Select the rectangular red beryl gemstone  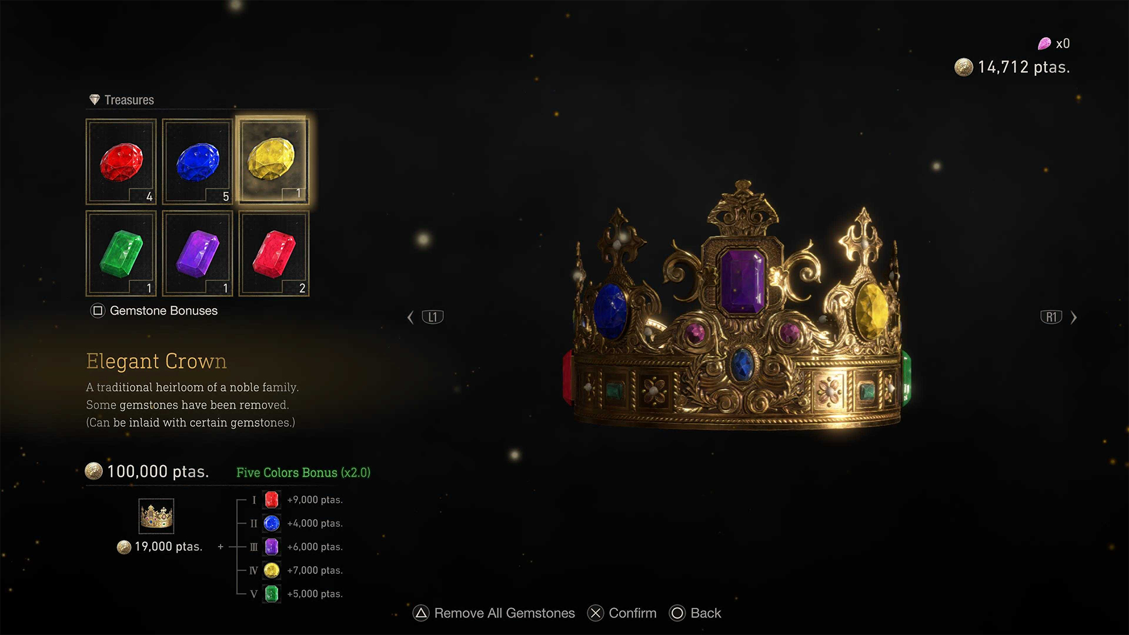point(274,253)
